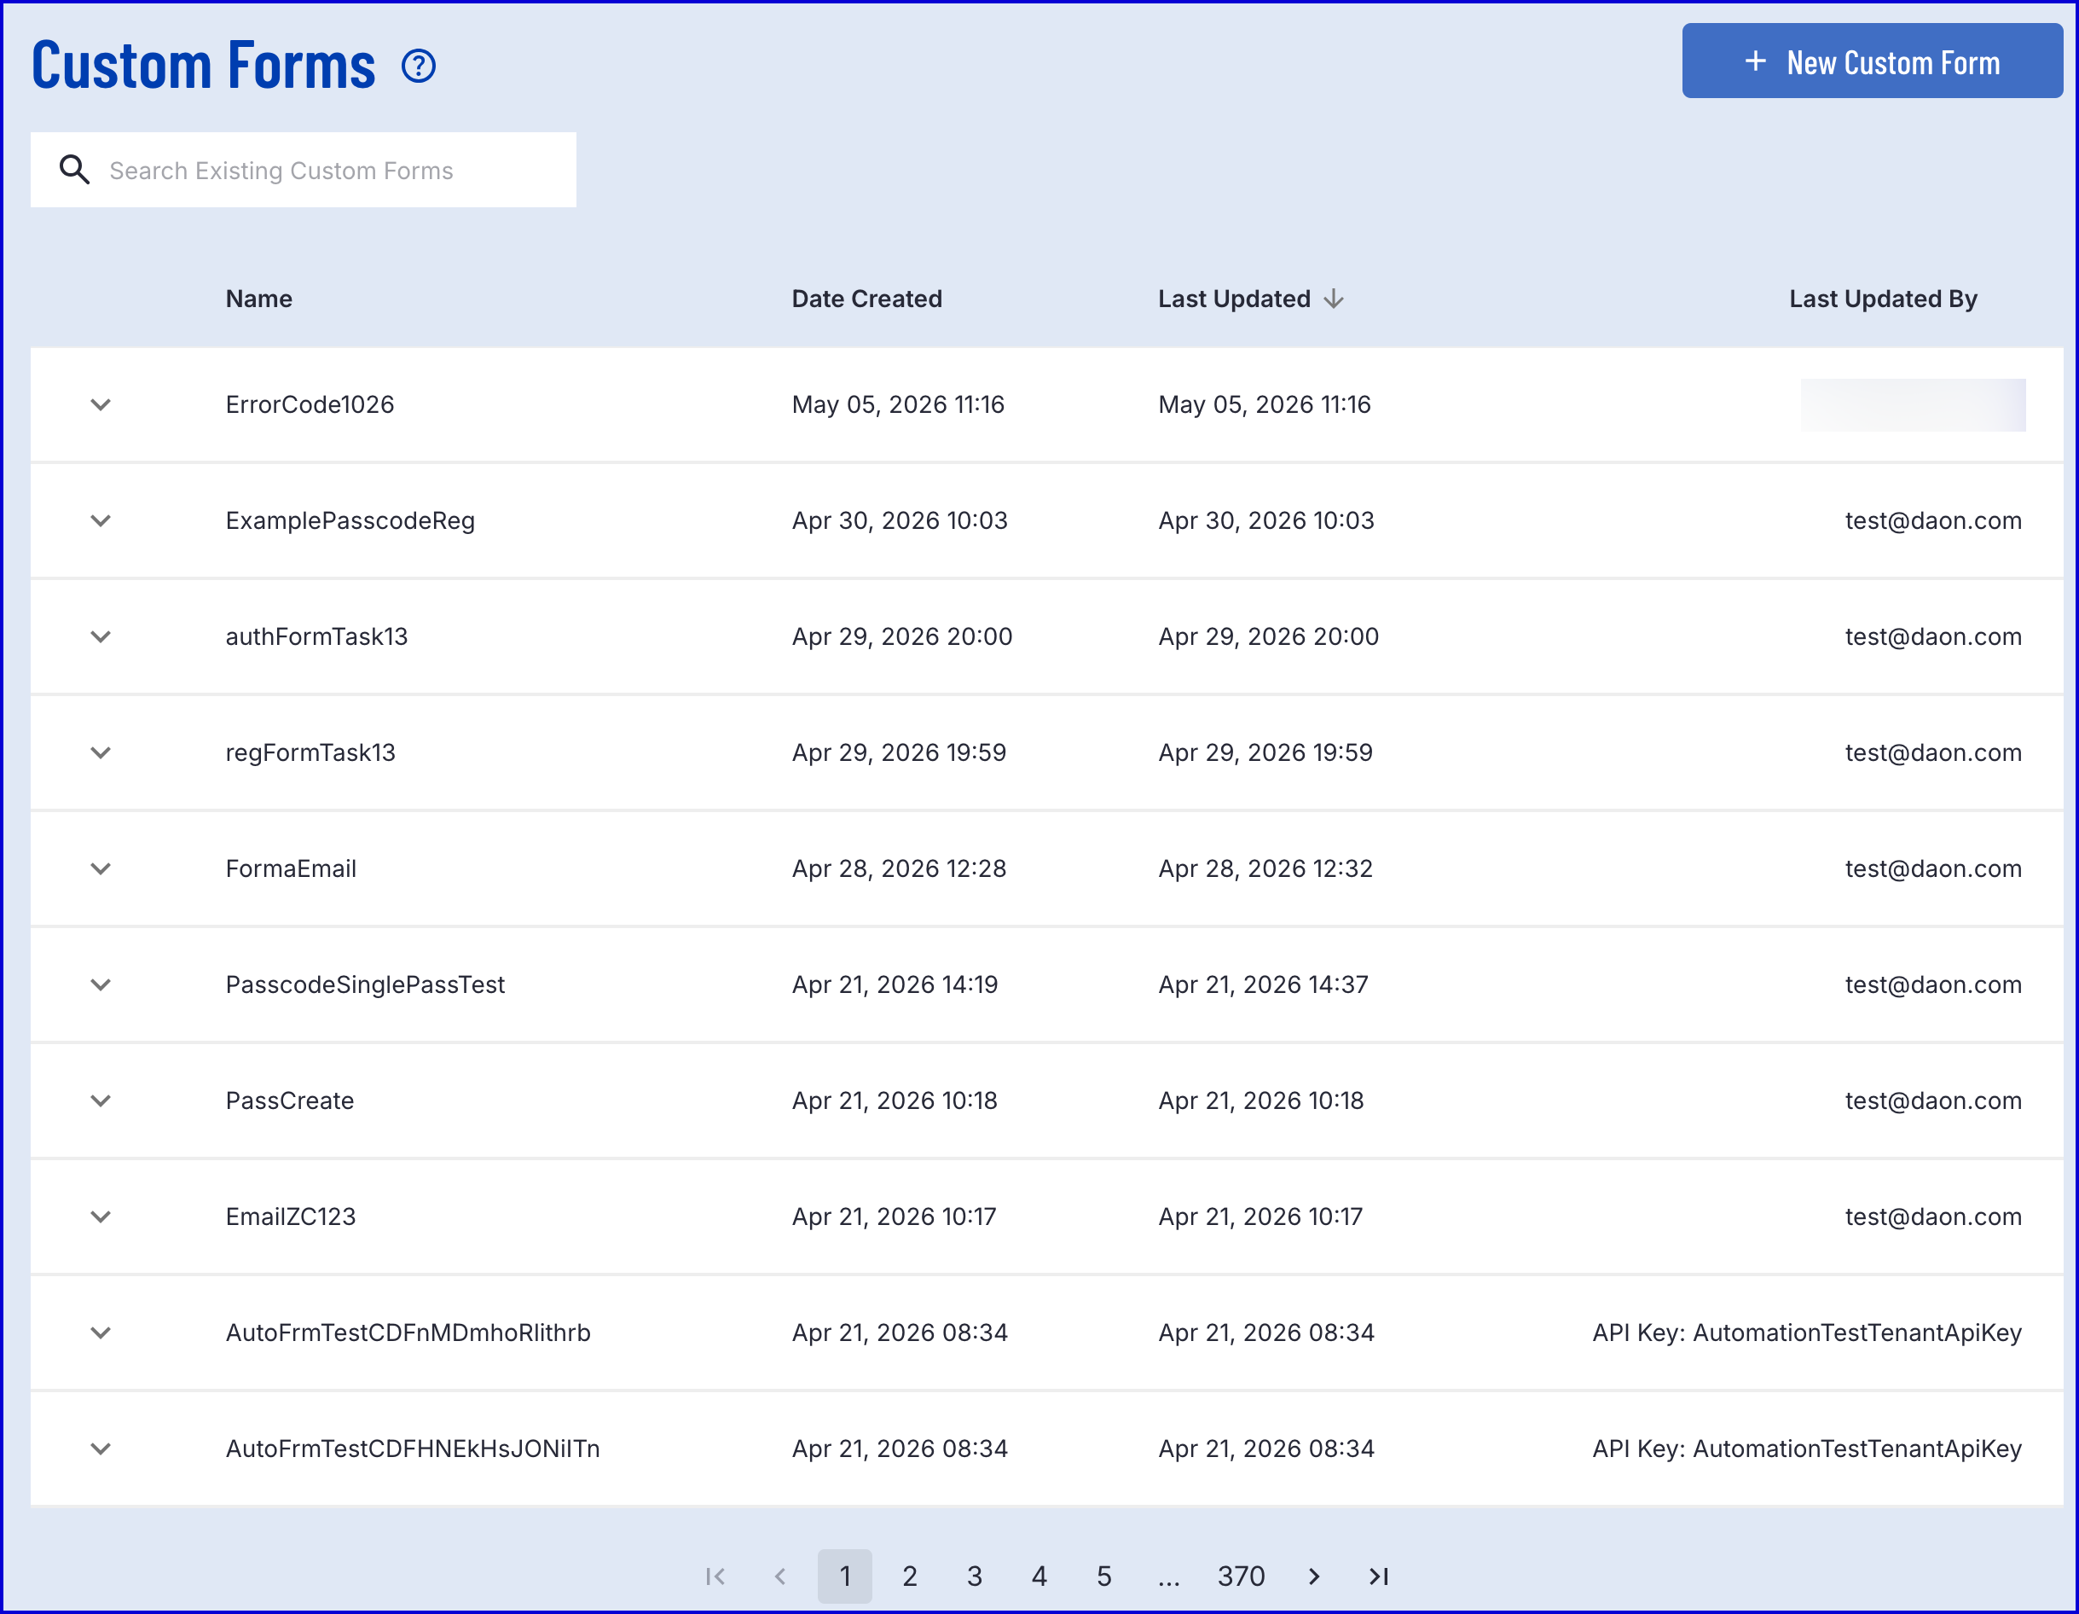Go to the first page icon

[x=715, y=1576]
